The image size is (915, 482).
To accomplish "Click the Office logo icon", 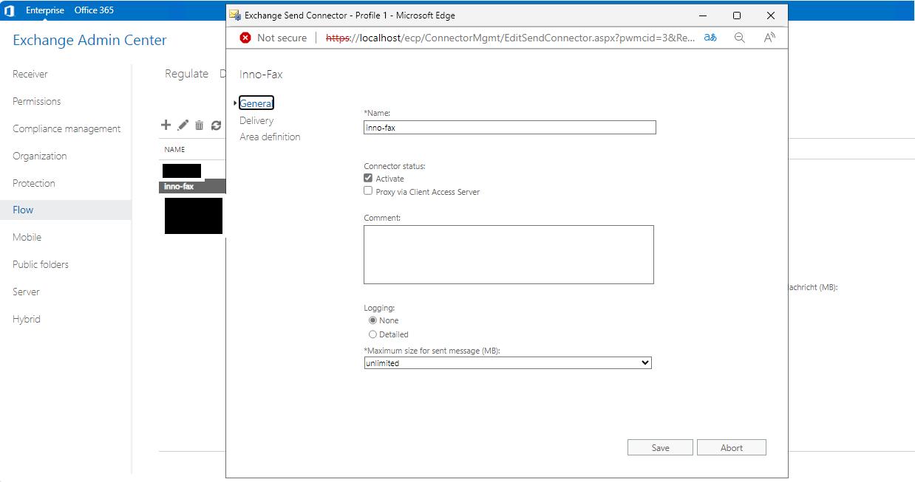I will [10, 11].
